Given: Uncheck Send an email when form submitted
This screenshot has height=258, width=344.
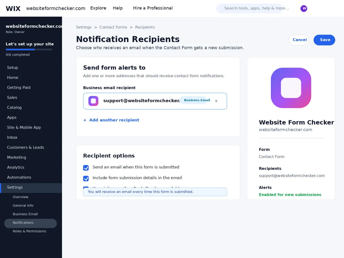Looking at the screenshot, I should click(x=86, y=168).
